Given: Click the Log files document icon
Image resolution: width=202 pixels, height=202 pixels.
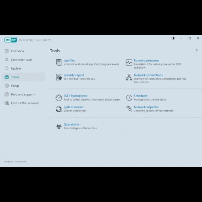Looking at the screenshot, I should [59, 63].
